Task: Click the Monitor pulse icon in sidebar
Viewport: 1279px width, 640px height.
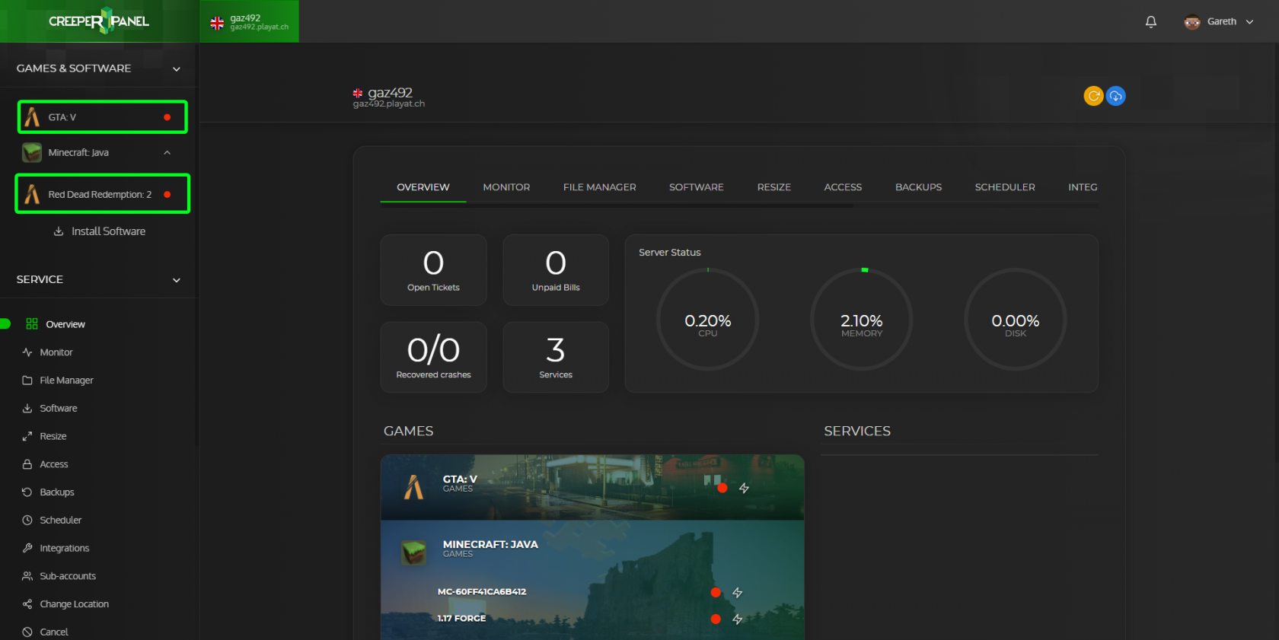Action: (27, 352)
